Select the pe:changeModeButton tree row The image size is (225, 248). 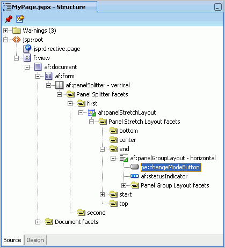(x=171, y=167)
